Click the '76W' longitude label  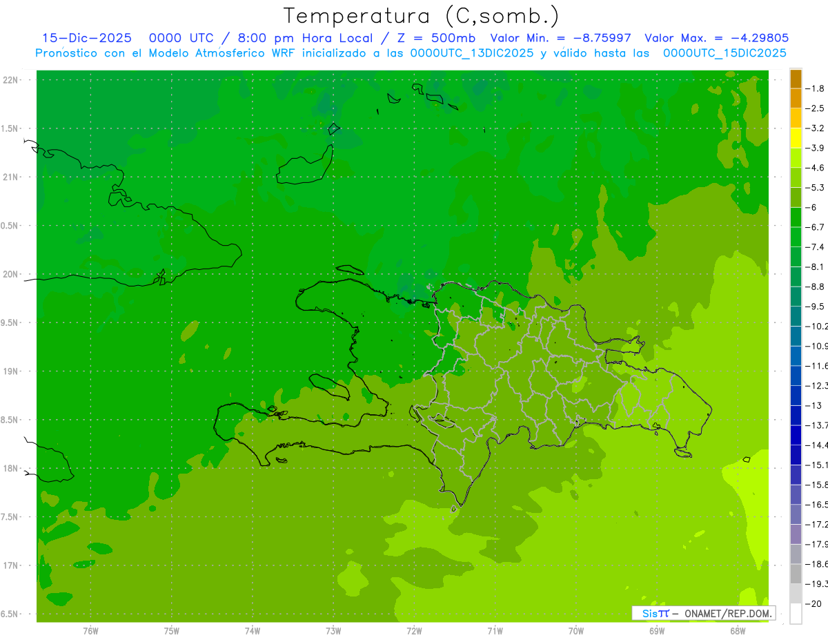pos(90,630)
